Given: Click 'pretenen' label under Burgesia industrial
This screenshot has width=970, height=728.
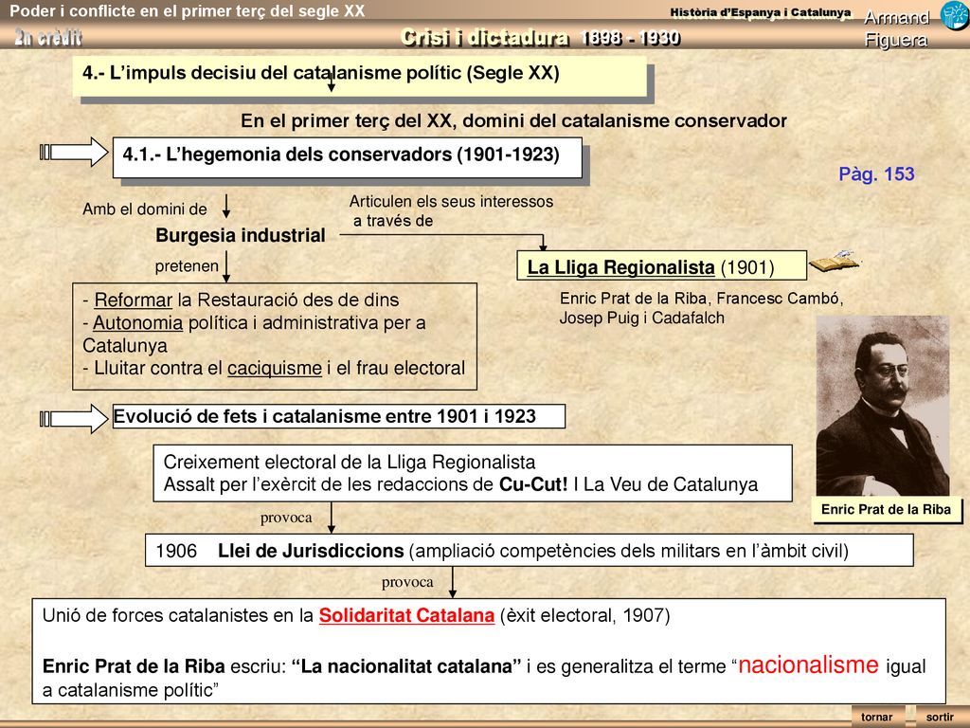Looking at the screenshot, I should tap(187, 266).
